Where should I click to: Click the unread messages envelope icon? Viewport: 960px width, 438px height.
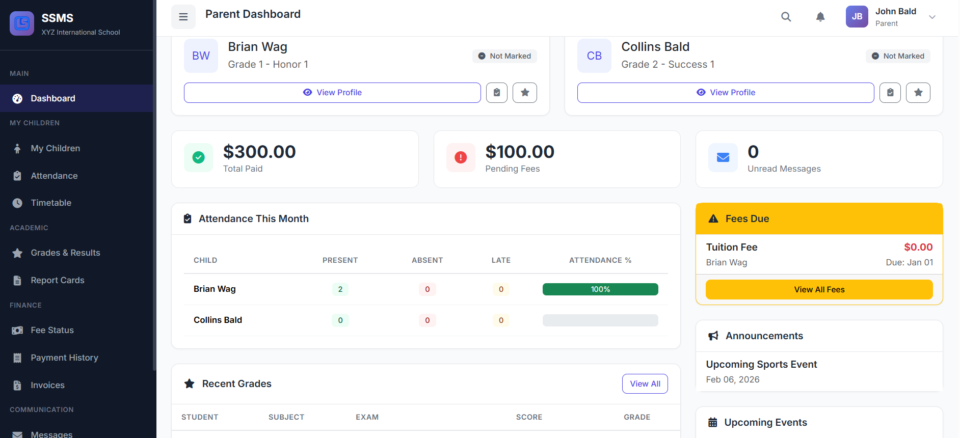tap(723, 157)
